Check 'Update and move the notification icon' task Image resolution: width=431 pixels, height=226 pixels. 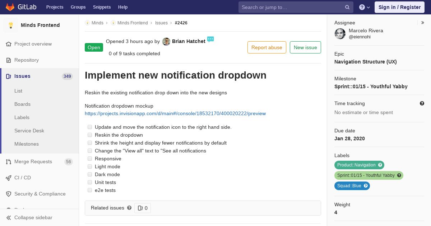coord(90,127)
